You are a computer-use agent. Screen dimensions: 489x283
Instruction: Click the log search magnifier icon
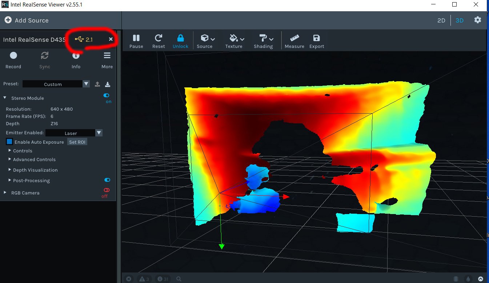click(179, 279)
